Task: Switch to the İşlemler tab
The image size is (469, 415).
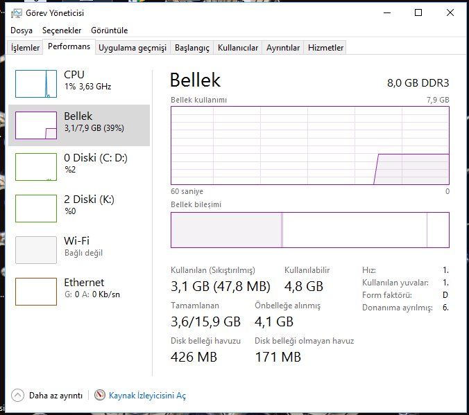Action: [26, 48]
